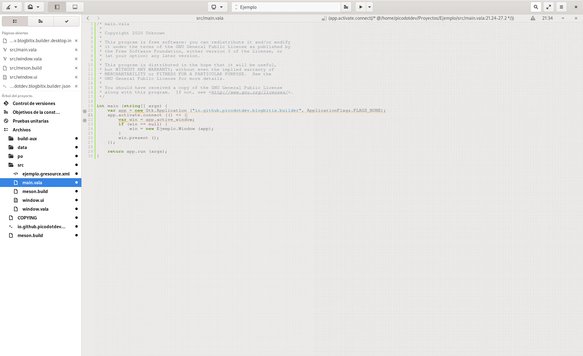Switch sidebar to build pipeline tab

(40, 21)
